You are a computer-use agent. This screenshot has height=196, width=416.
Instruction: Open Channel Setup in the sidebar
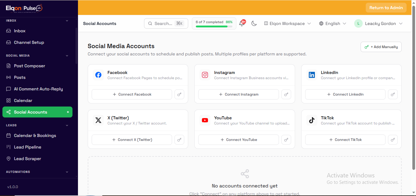(x=37, y=42)
